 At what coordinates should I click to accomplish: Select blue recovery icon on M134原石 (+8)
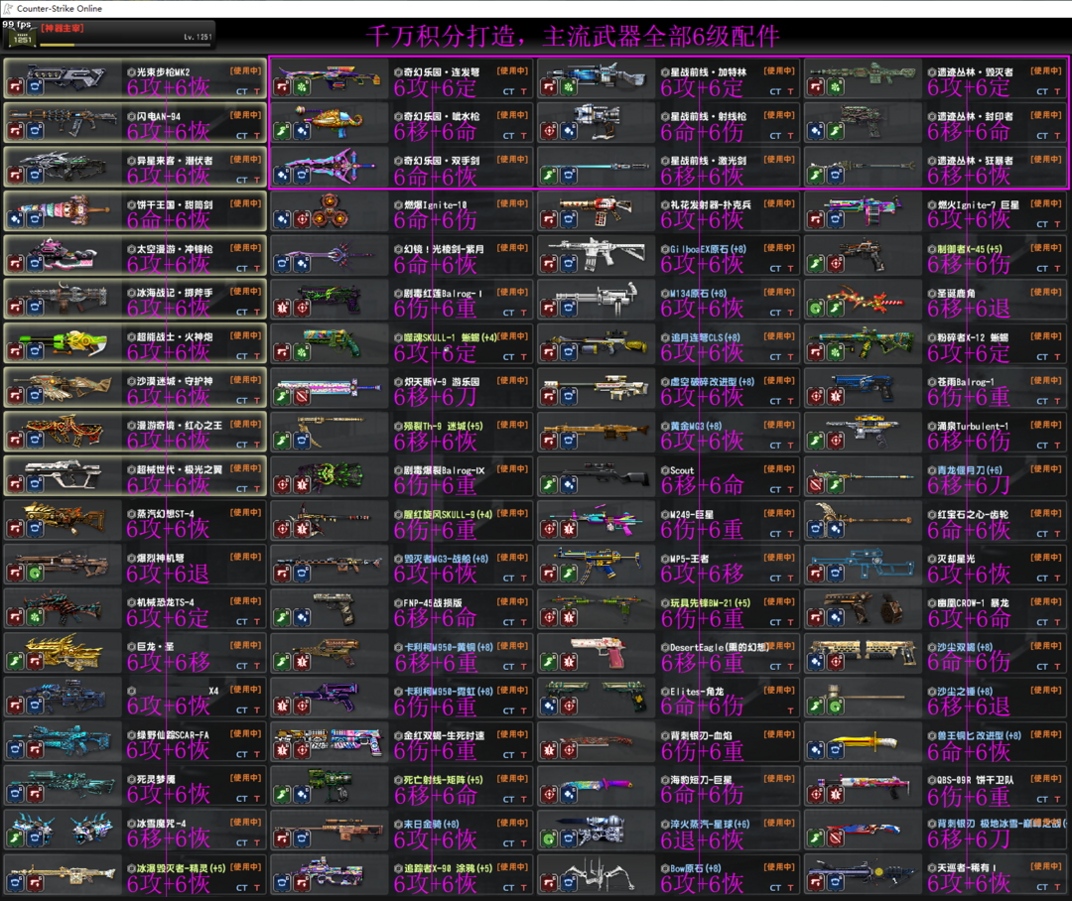pyautogui.click(x=568, y=309)
